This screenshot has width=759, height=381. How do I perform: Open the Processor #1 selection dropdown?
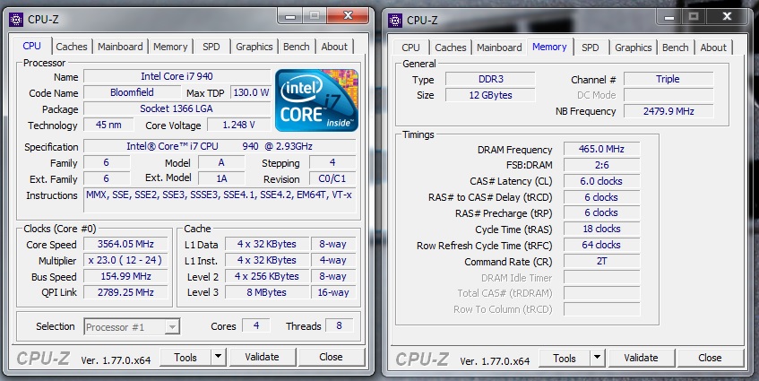click(x=132, y=327)
